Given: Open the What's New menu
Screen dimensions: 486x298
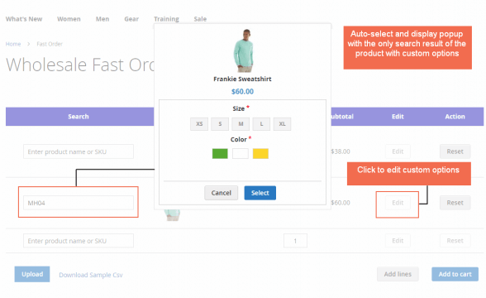Looking at the screenshot, I should coord(24,19).
